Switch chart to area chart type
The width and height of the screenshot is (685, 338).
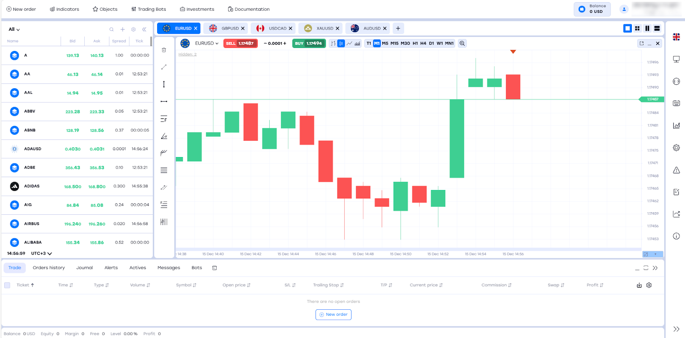coord(357,43)
